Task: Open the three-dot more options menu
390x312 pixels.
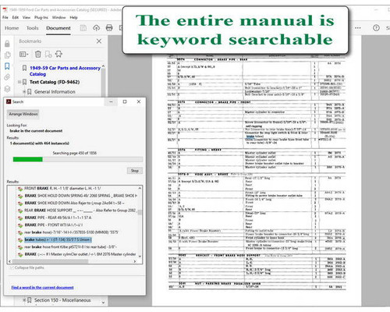Action: click(x=358, y=28)
